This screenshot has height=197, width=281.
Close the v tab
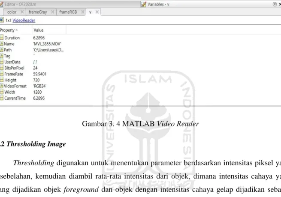pyautogui.click(x=97, y=12)
